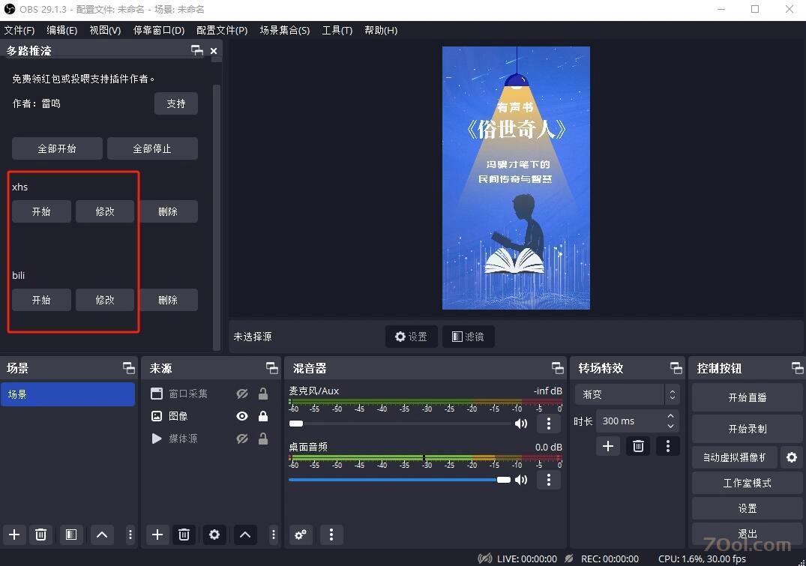Move source up with arrow icon
Viewport: 806px width, 566px height.
pyautogui.click(x=245, y=535)
